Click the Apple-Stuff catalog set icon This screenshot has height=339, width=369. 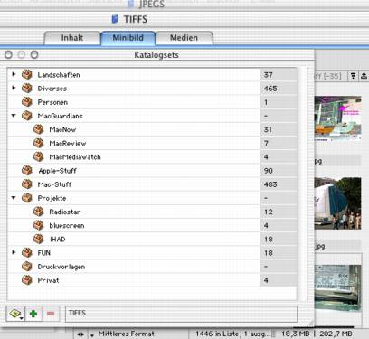27,171
